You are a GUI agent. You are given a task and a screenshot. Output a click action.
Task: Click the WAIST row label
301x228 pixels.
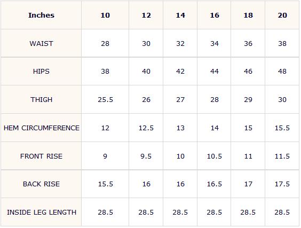(41, 44)
